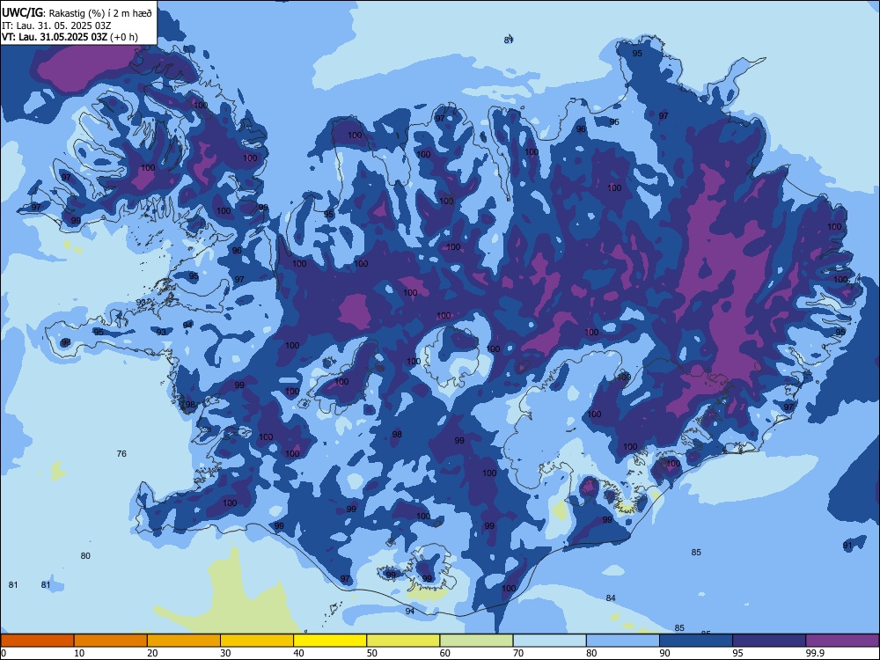This screenshot has height=660, width=880.
Task: Select the dark navy 95–99.9 legend band
Action: 769,641
